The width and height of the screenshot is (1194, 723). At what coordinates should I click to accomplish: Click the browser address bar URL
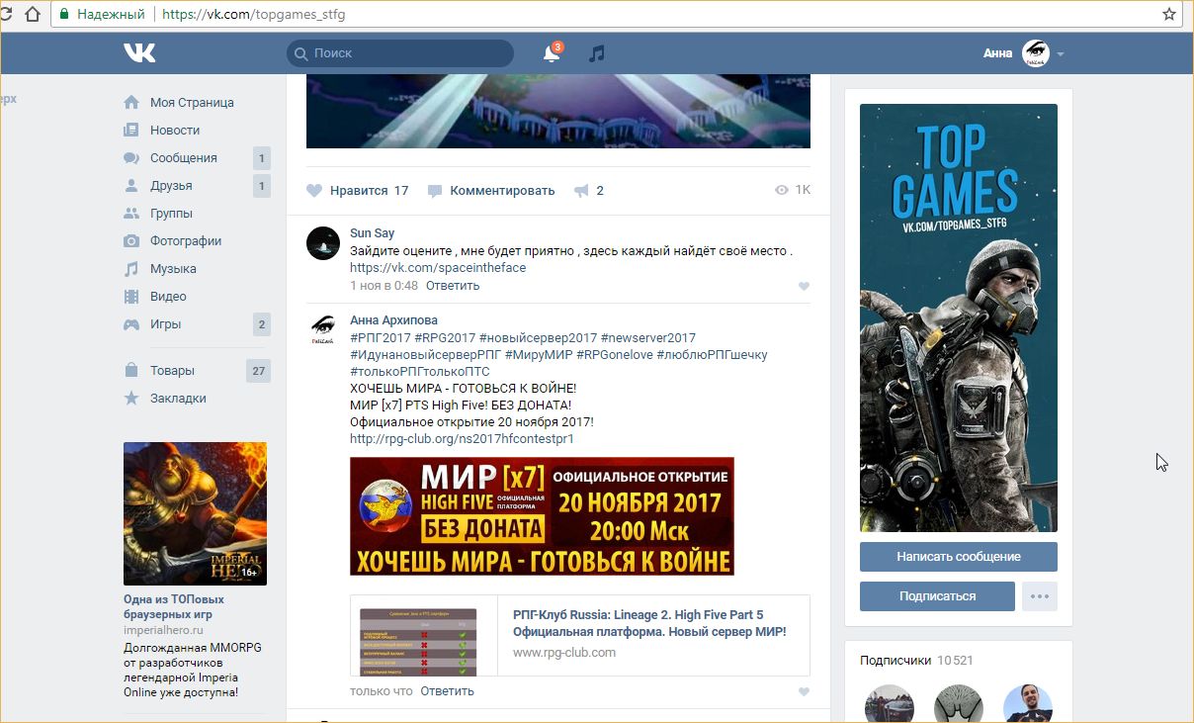(253, 15)
